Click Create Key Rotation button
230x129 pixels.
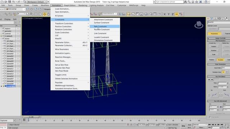(x=214, y=51)
